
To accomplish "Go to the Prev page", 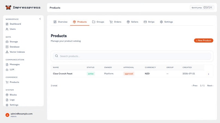I will click(194, 86).
